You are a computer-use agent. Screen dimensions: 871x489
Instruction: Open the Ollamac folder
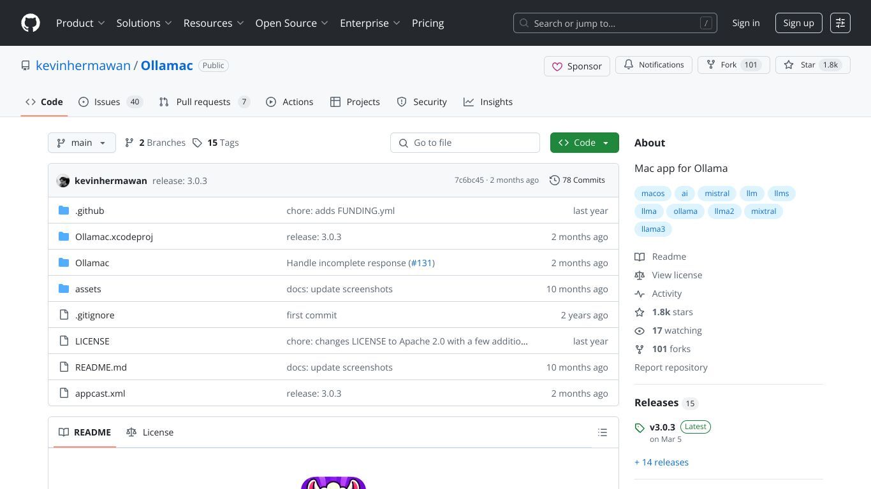pos(92,263)
